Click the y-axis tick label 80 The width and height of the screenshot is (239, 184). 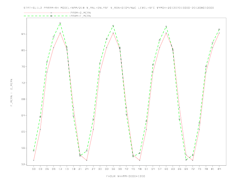[23, 50]
